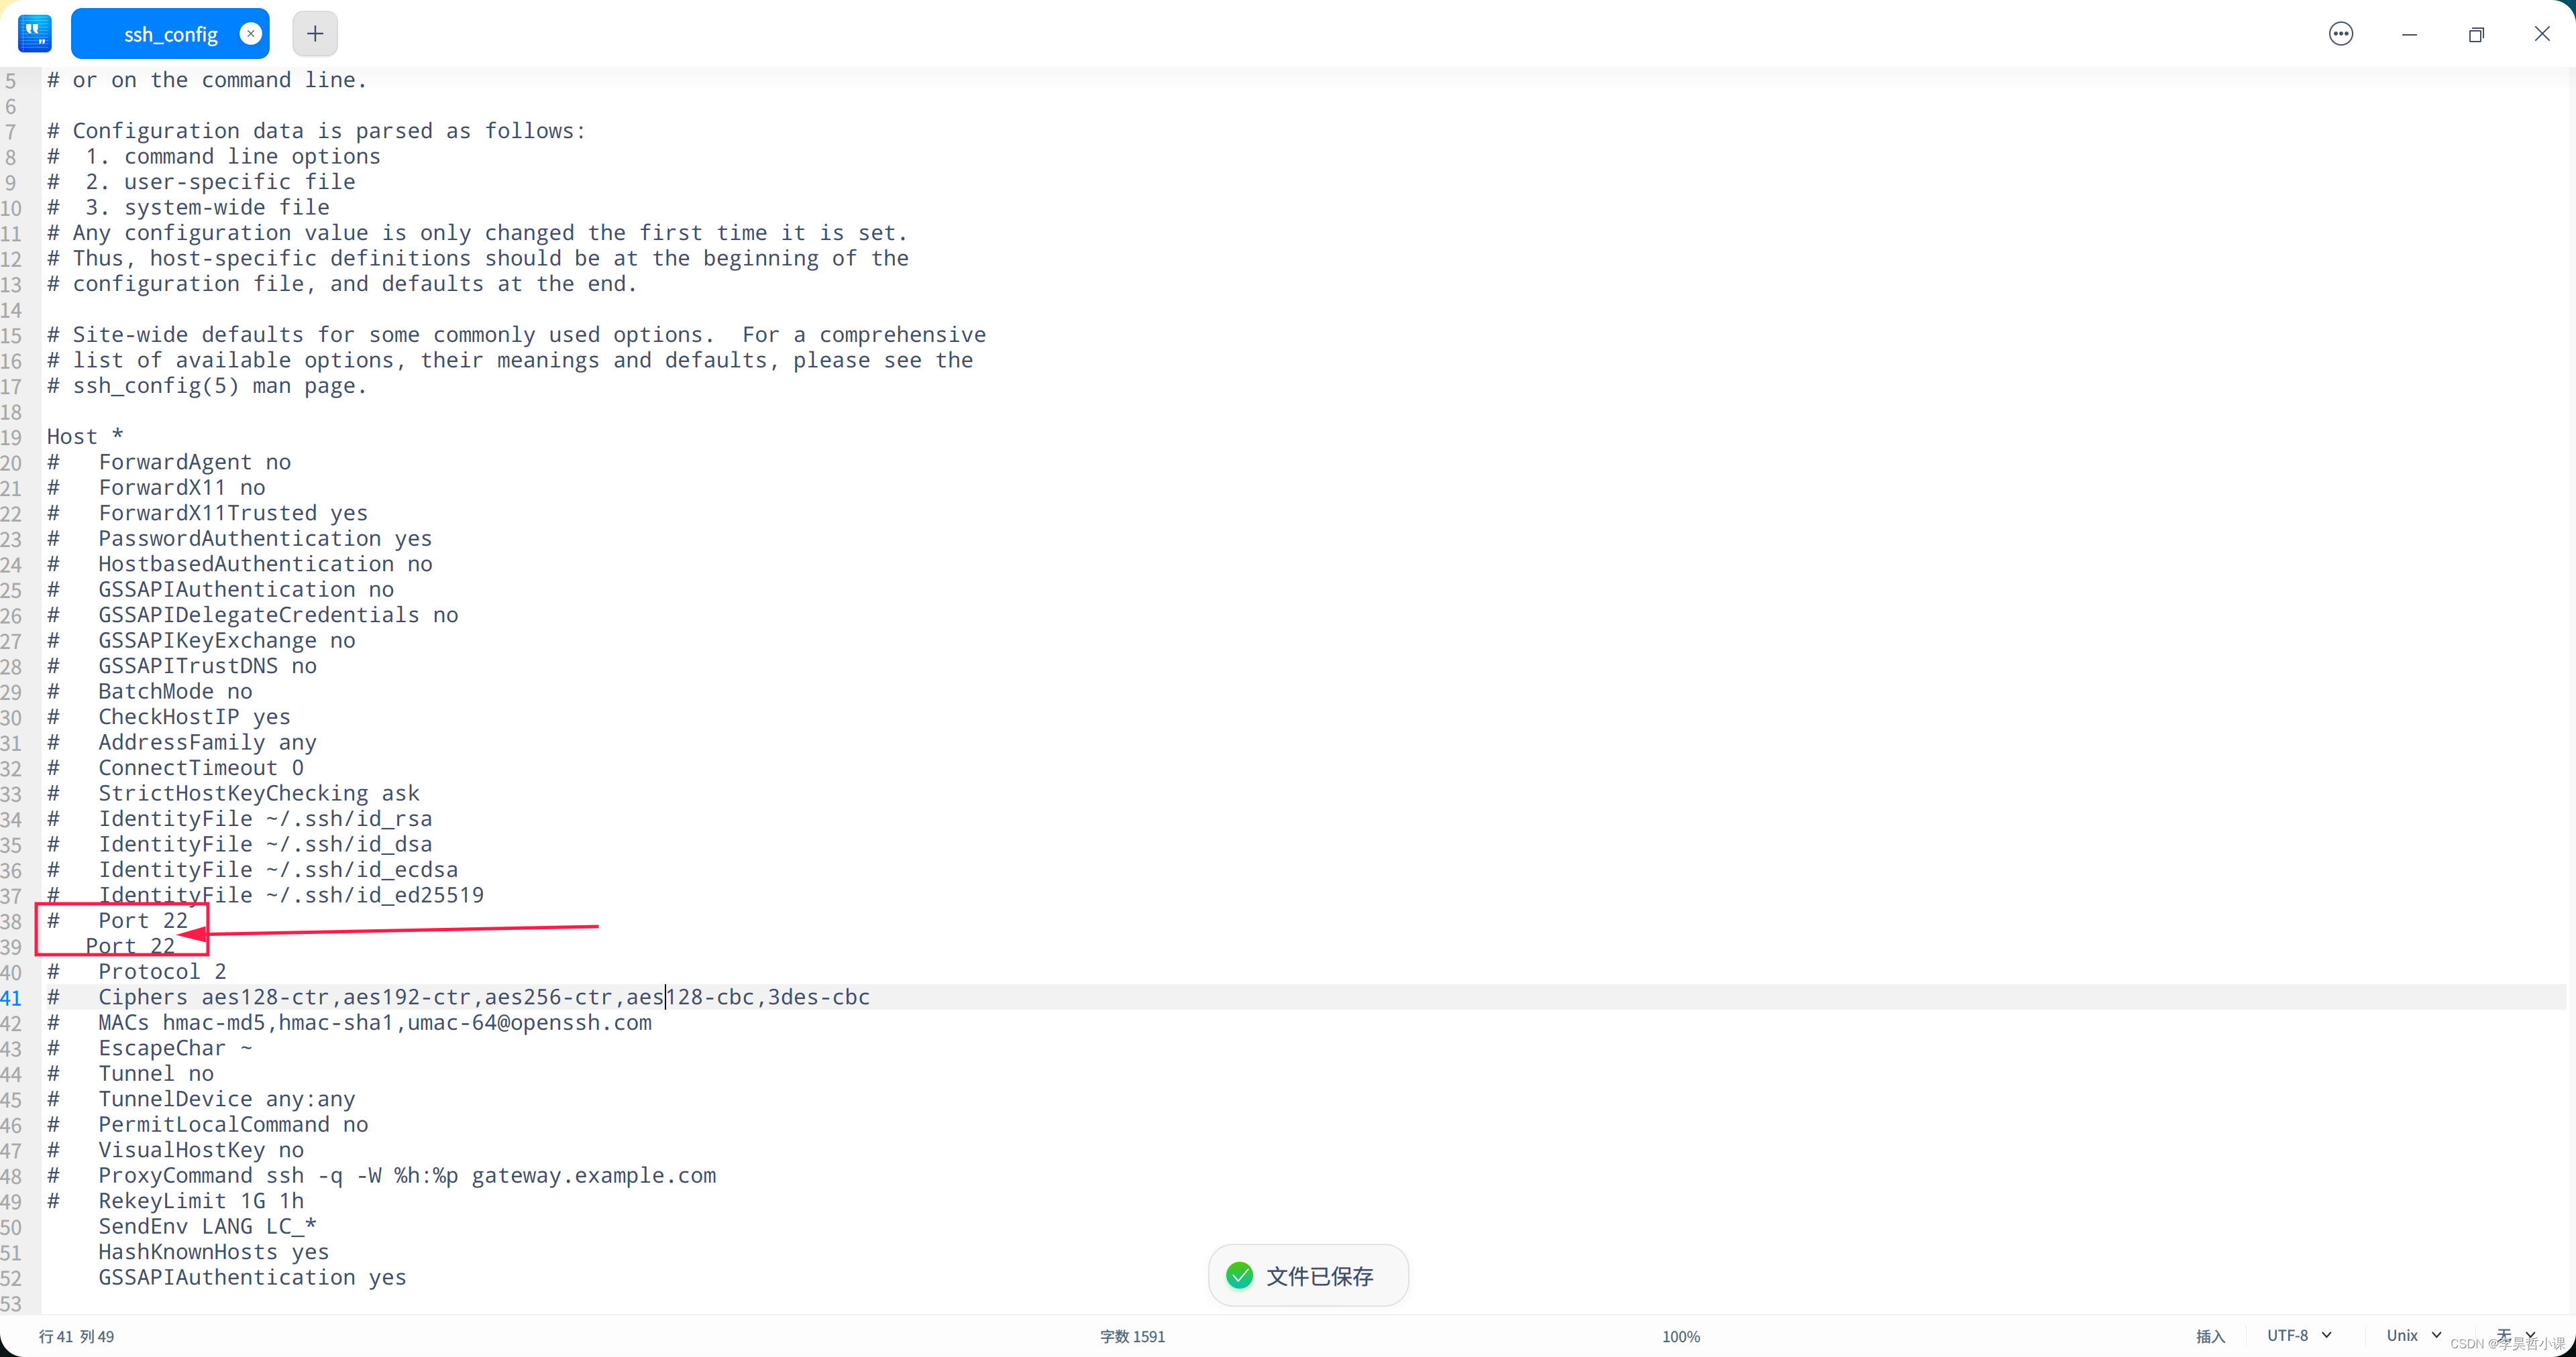Viewport: 2576px width, 1357px height.
Task: Click the 行 41 列 49 cursor position
Action: pyautogui.click(x=76, y=1336)
